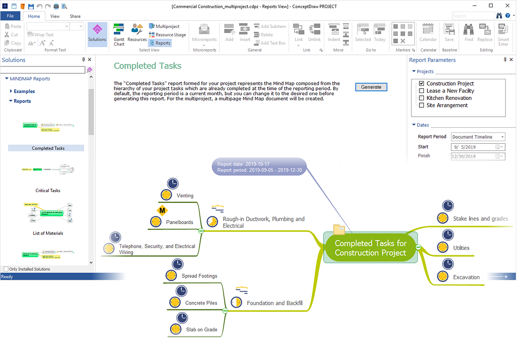The width and height of the screenshot is (521, 355).
Task: Click the green Completed Tasks root topic
Action: coord(370,248)
